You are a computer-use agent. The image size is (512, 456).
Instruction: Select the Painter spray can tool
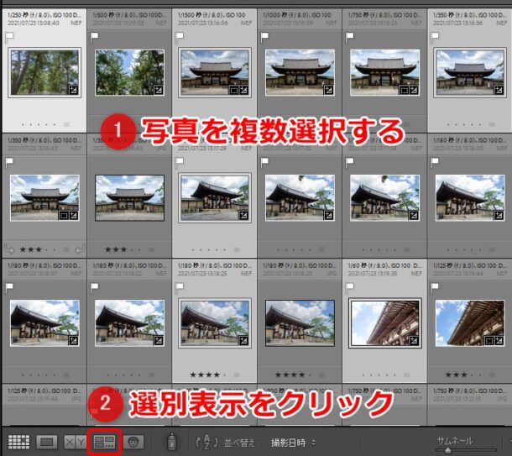point(170,441)
